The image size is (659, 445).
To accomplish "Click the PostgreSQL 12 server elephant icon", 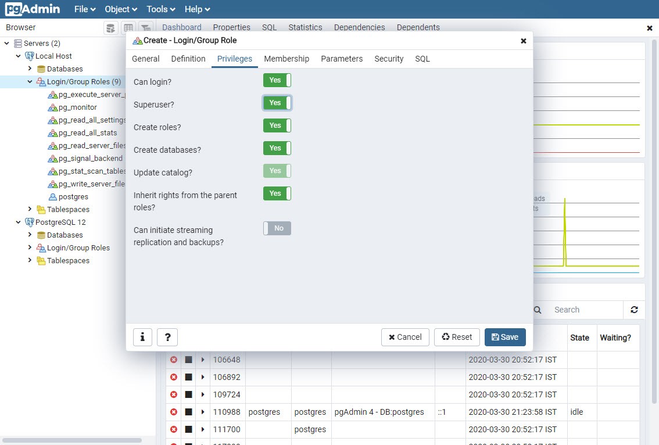I will click(30, 222).
